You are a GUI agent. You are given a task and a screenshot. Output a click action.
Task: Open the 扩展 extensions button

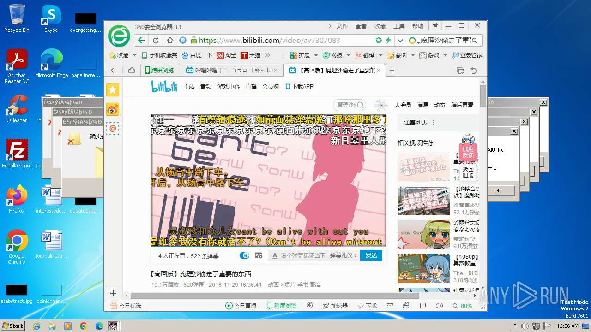300,55
